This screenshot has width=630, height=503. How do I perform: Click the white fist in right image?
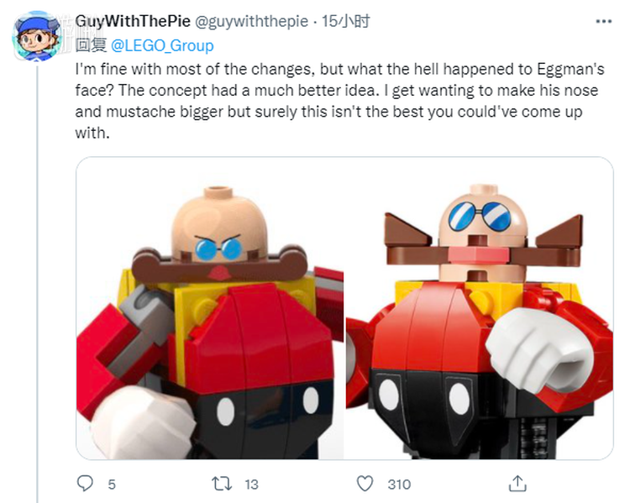(533, 337)
